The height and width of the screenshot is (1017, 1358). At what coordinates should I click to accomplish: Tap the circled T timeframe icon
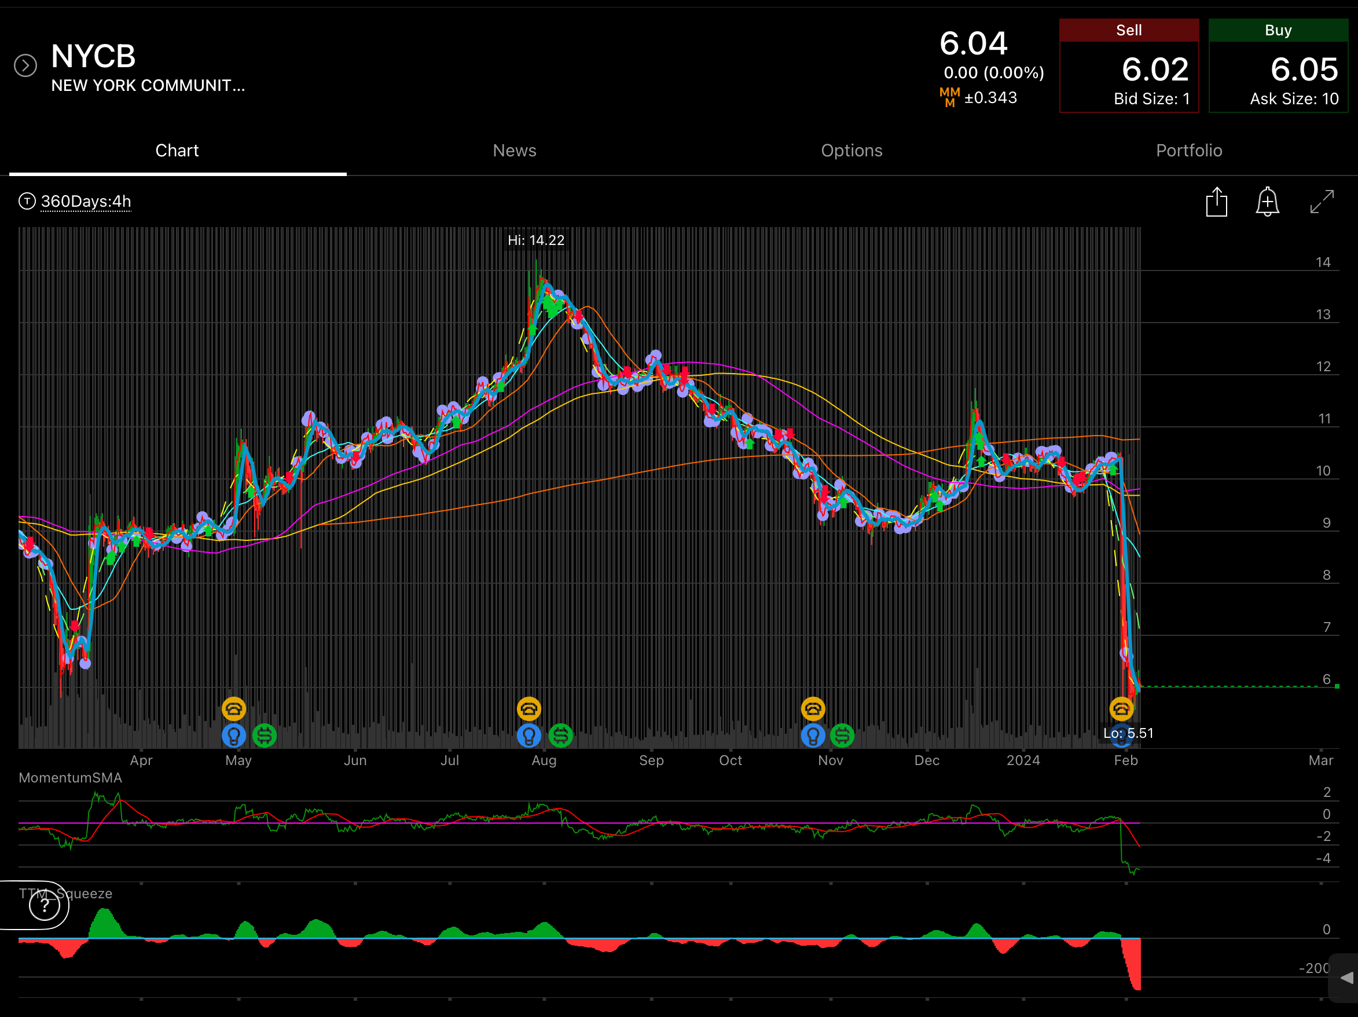(x=27, y=201)
